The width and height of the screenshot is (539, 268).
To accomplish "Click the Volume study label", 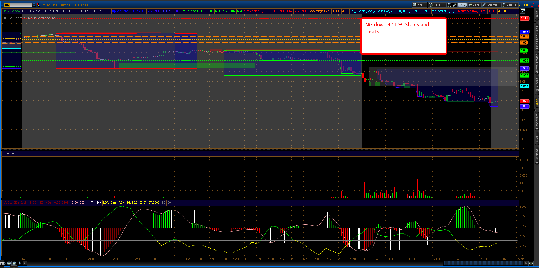I will coord(9,153).
